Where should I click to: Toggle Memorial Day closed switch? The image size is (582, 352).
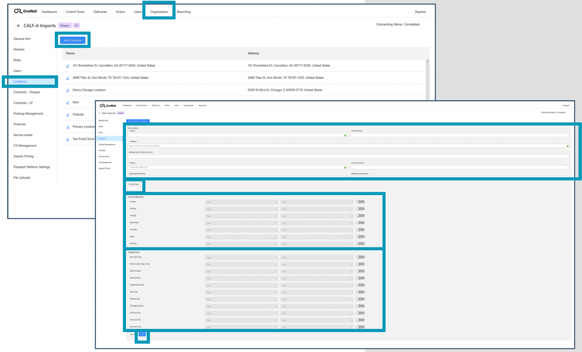point(360,278)
